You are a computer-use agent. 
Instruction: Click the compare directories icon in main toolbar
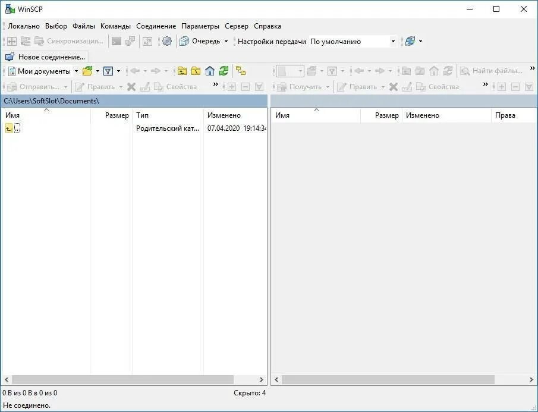12,41
